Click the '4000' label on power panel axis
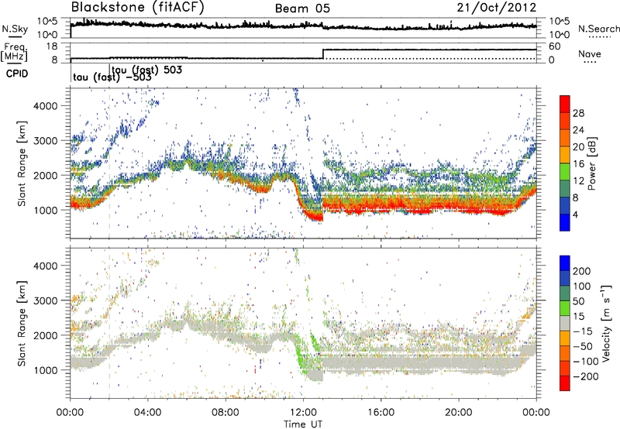This screenshot has height=429, width=620. click(x=45, y=106)
